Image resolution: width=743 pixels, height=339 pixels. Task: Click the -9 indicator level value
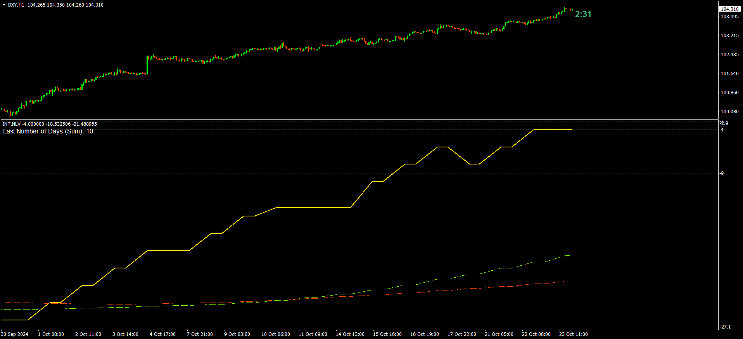[x=722, y=173]
